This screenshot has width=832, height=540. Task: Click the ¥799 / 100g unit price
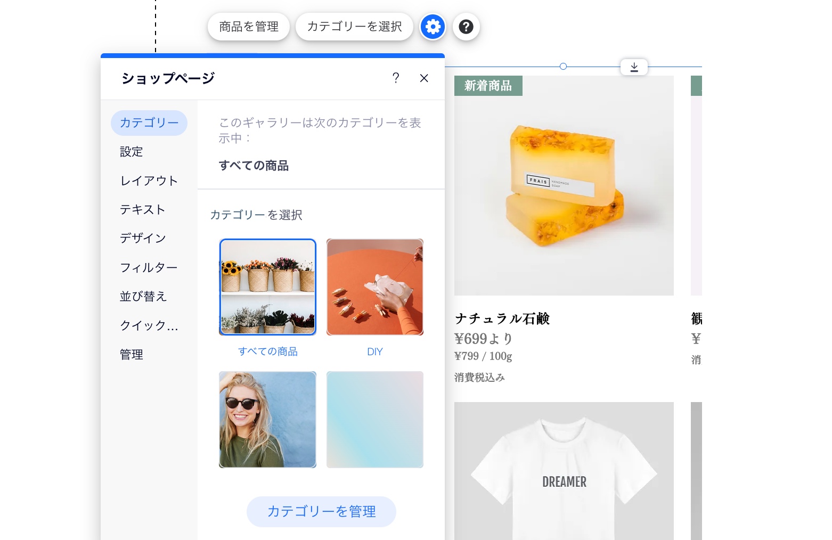[483, 356]
